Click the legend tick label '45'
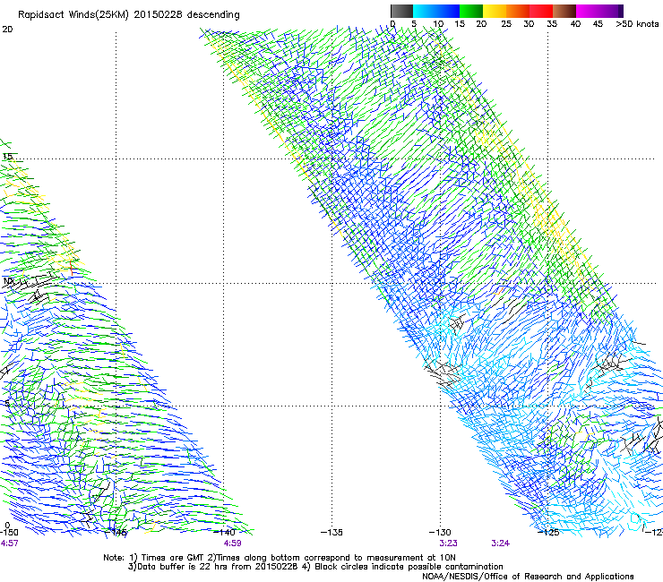Viewport: 663px width, 582px height. click(598, 24)
